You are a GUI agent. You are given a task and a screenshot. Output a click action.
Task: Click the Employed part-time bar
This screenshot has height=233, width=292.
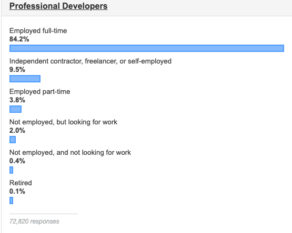click(x=15, y=109)
